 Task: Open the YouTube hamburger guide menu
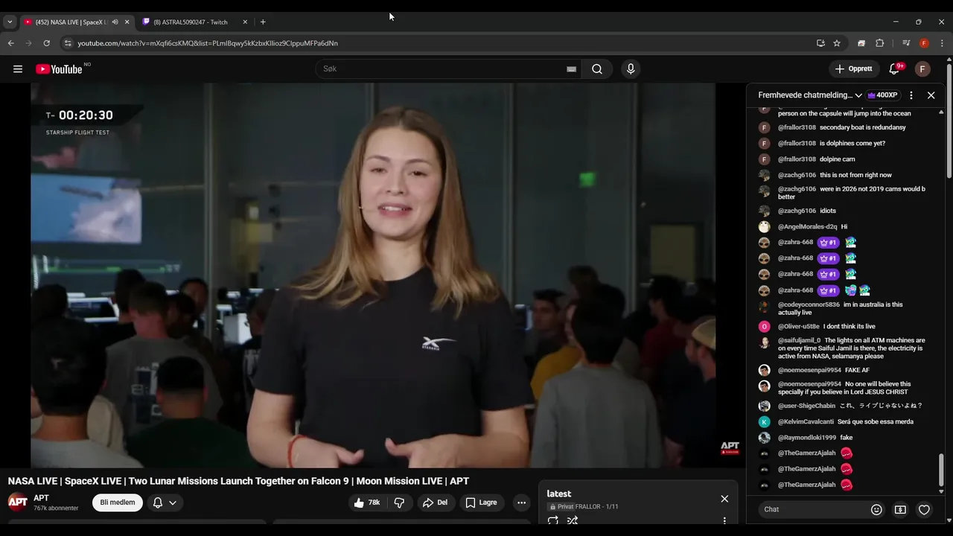[18, 69]
